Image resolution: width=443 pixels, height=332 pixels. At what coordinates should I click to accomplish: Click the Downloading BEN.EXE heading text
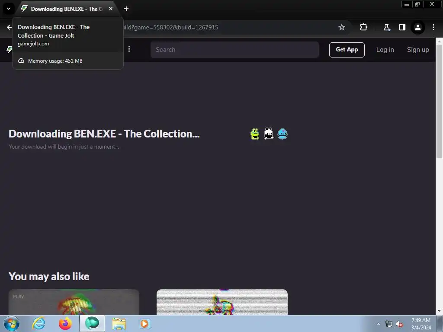[104, 134]
